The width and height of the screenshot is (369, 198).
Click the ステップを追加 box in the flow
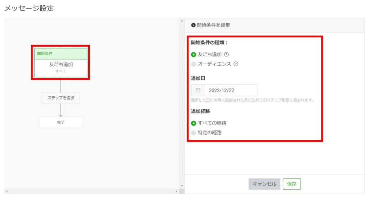[61, 98]
